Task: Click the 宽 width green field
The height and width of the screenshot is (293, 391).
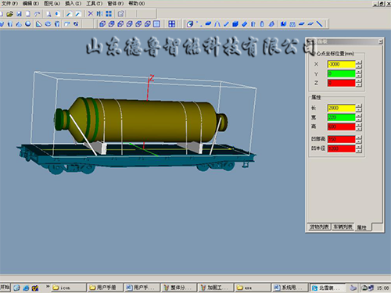Action: (341, 117)
